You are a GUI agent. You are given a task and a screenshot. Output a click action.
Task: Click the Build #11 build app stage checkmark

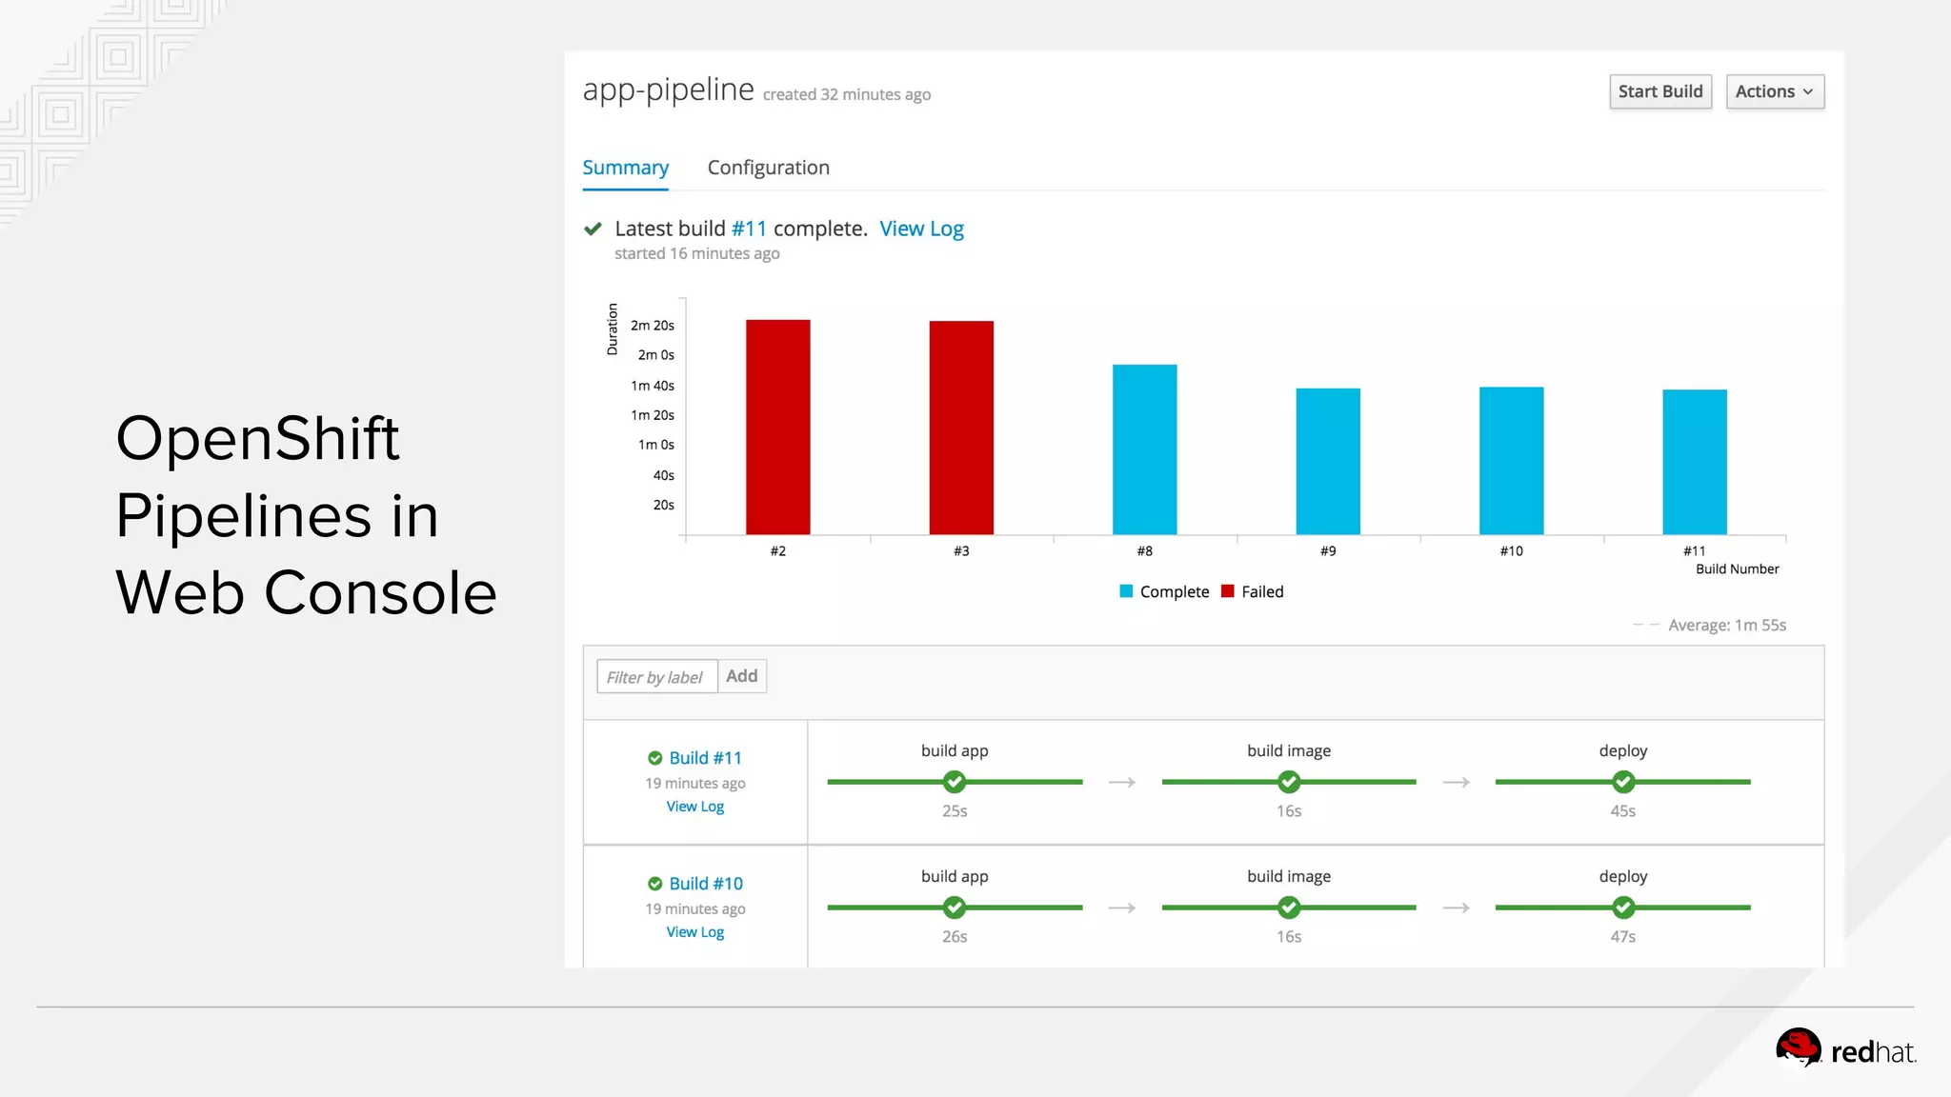coord(955,782)
